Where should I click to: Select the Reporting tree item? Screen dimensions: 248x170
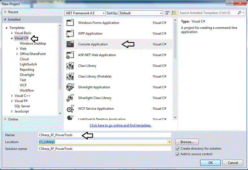coord(27,69)
